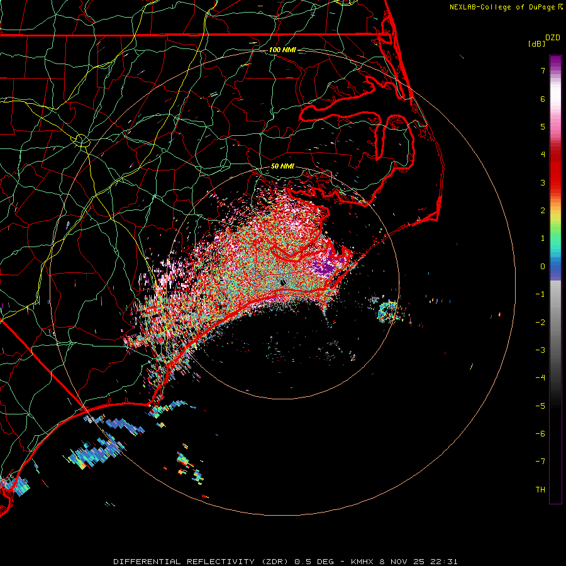The height and width of the screenshot is (566, 566).
Task: Click the 4 value on the color scale
Action: 543,155
